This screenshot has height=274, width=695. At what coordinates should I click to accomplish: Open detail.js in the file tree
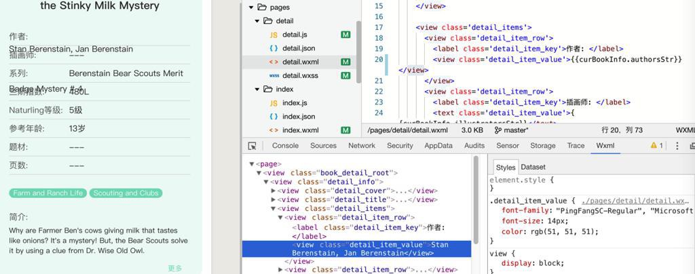click(x=295, y=35)
